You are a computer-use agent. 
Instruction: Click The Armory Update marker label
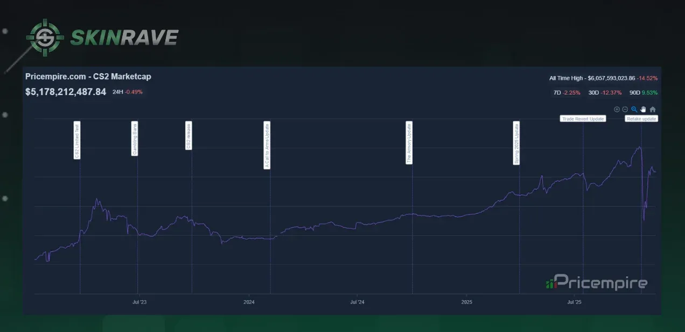click(x=409, y=142)
